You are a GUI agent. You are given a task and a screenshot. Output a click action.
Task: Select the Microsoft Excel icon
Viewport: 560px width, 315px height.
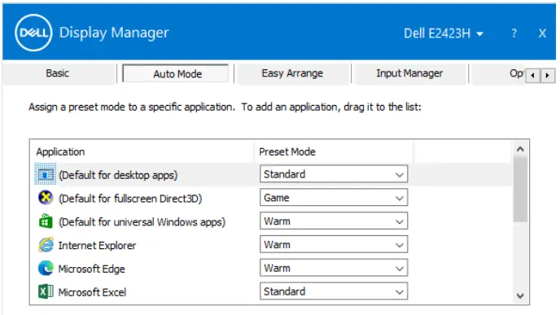(x=46, y=291)
